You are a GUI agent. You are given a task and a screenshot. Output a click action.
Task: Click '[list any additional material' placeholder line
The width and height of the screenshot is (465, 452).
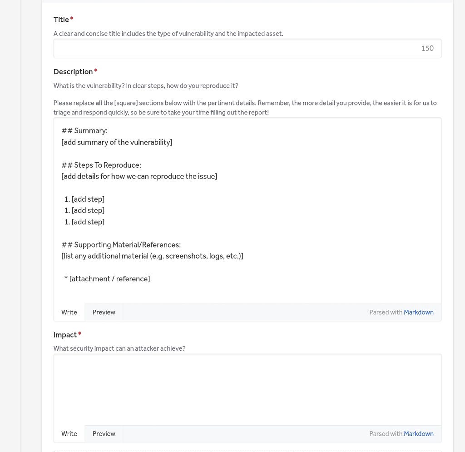click(152, 256)
